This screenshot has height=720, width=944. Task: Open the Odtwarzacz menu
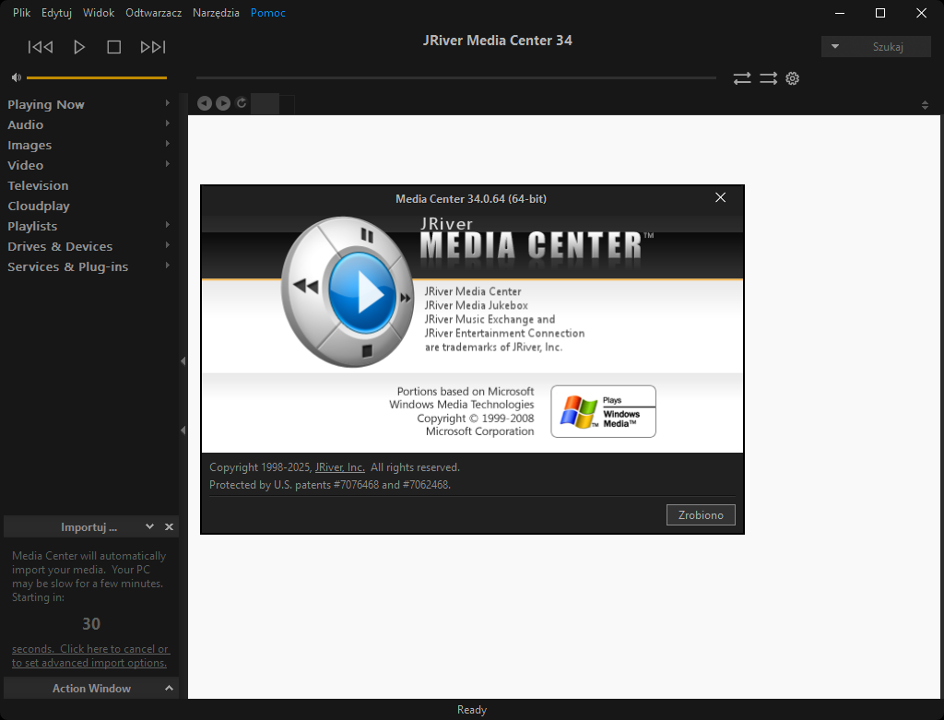[x=154, y=13]
